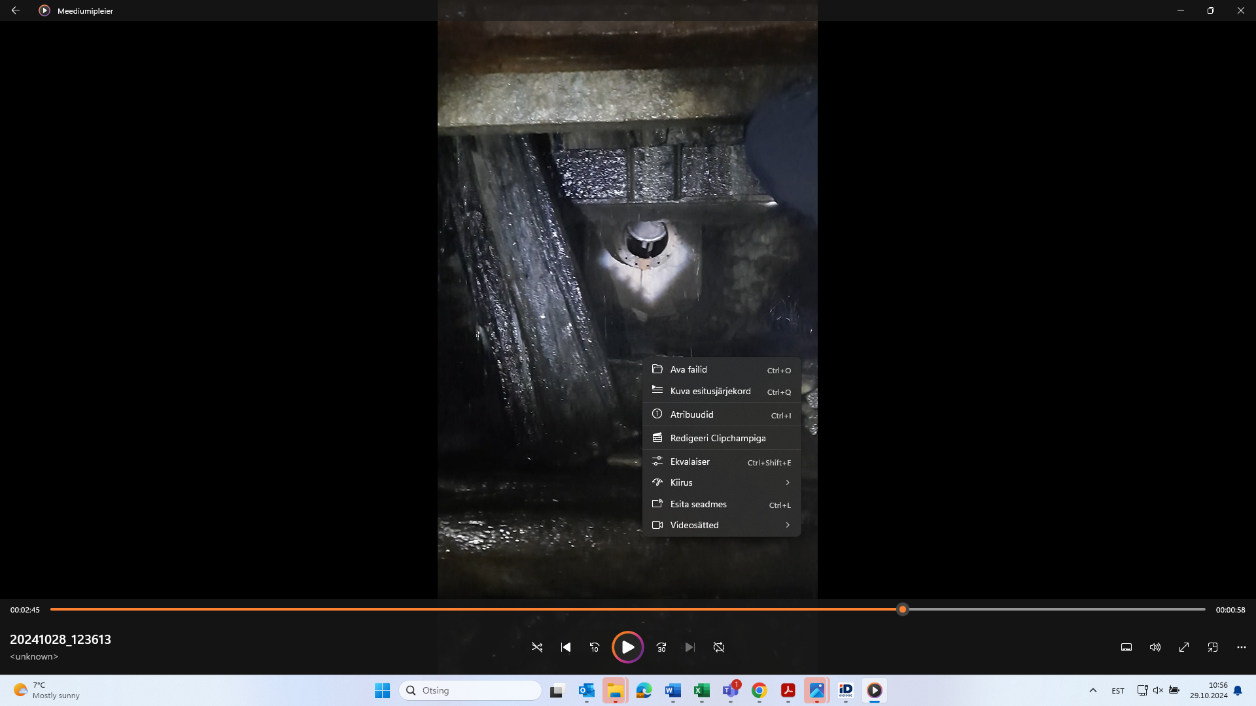The height and width of the screenshot is (706, 1256).
Task: Toggle the repeat loop button
Action: click(x=719, y=647)
